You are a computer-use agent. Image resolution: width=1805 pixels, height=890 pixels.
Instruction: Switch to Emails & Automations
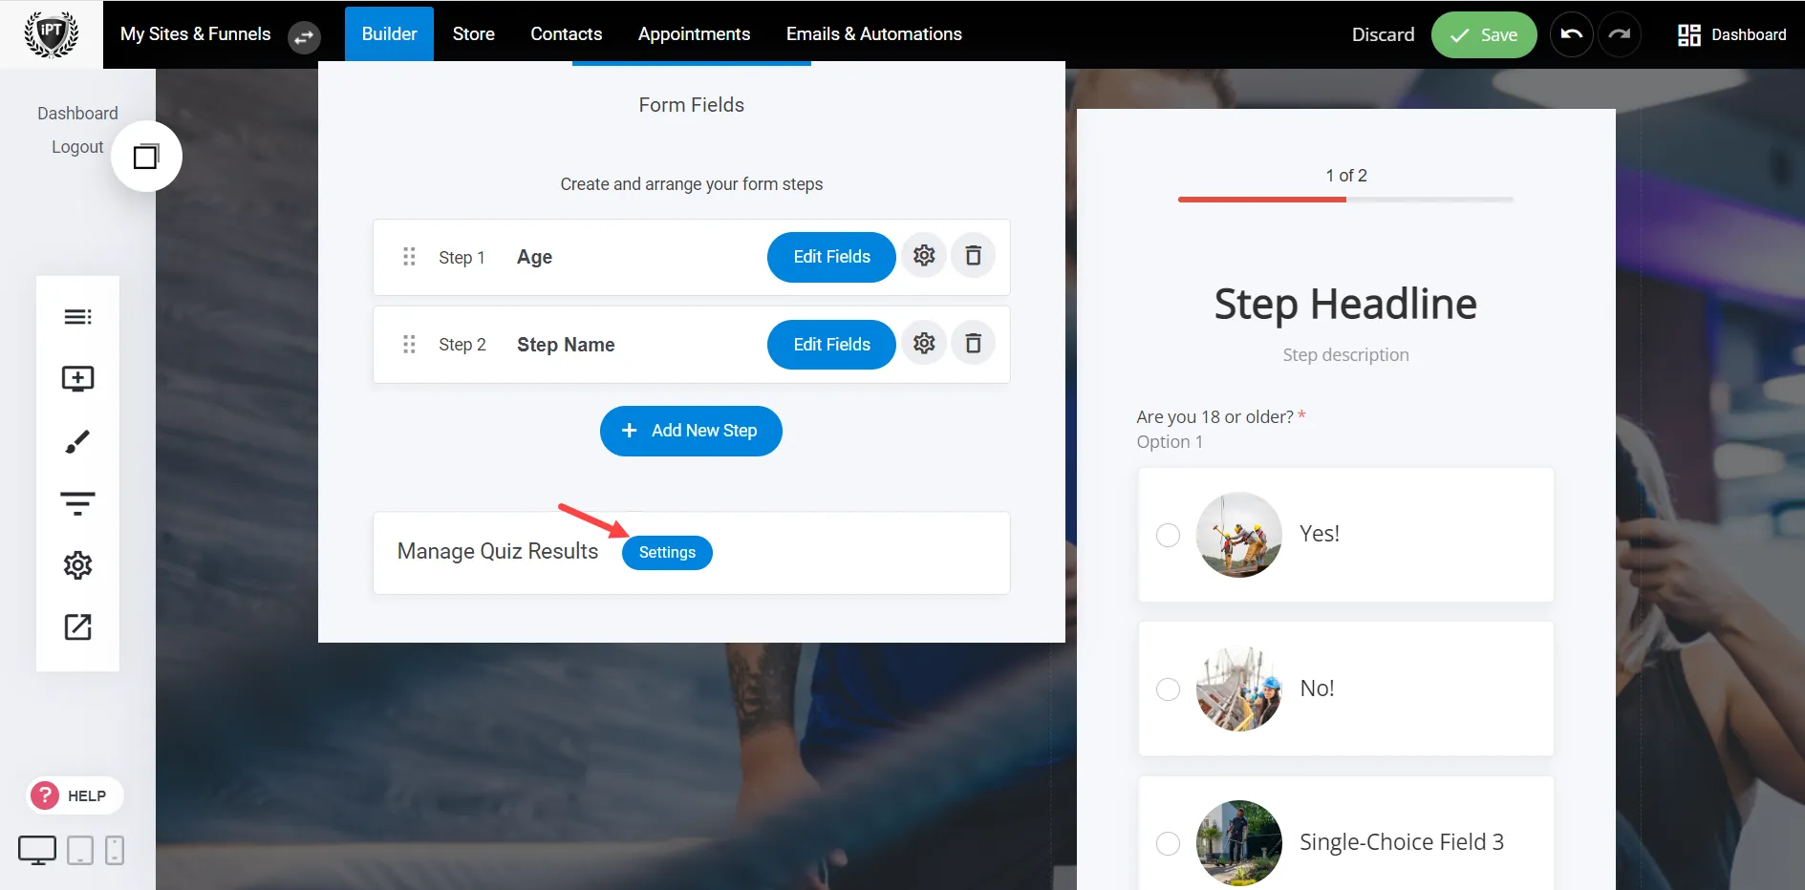872,33
